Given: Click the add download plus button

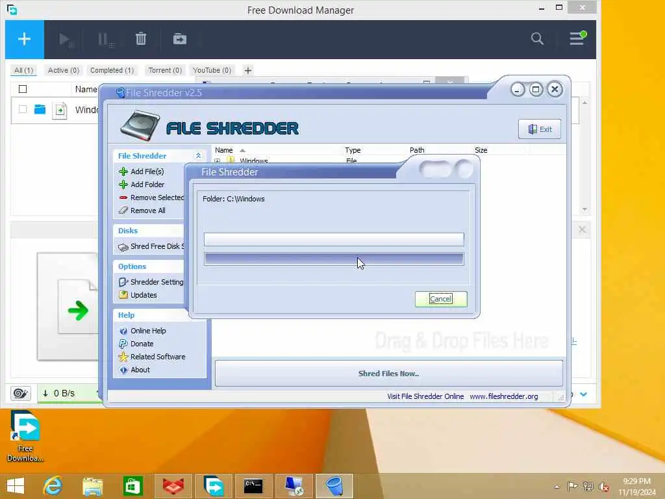Looking at the screenshot, I should point(24,39).
